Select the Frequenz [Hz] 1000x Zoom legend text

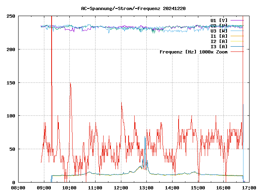pos(193,51)
